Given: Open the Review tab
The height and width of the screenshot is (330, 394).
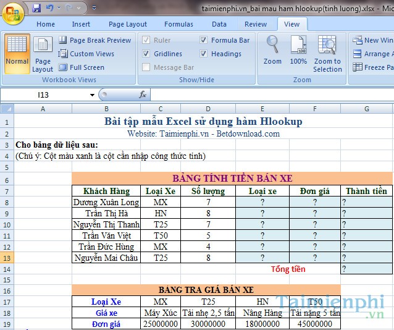Looking at the screenshot, I should tap(256, 24).
